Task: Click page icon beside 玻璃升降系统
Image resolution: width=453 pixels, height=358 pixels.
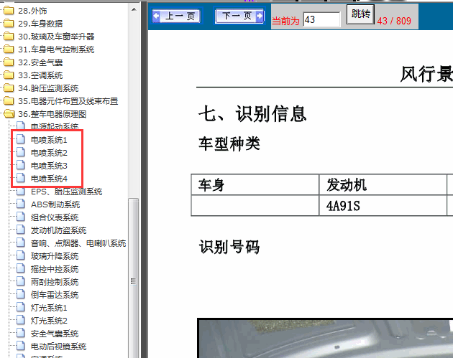Action: coord(21,255)
